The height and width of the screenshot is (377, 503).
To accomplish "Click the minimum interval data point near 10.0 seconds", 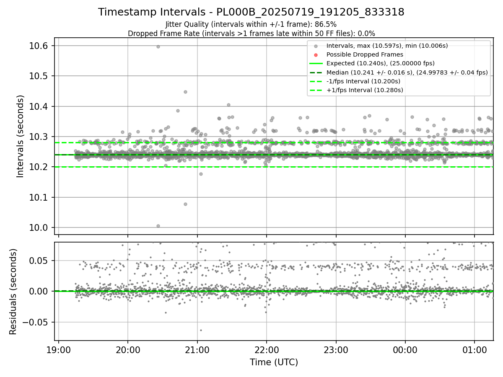I will 158,226.
